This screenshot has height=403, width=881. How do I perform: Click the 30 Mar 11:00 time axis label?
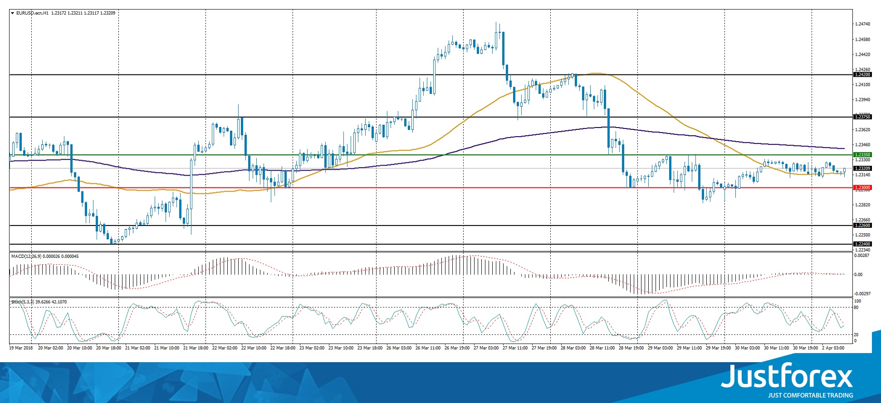[x=776, y=348]
